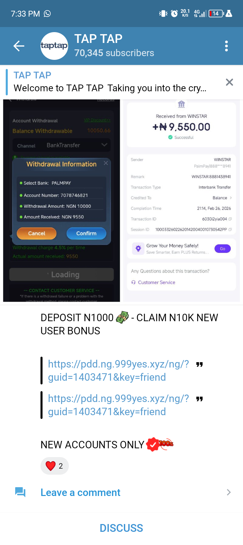Tap the back arrow in channel header
The height and width of the screenshot is (545, 243).
click(x=19, y=46)
